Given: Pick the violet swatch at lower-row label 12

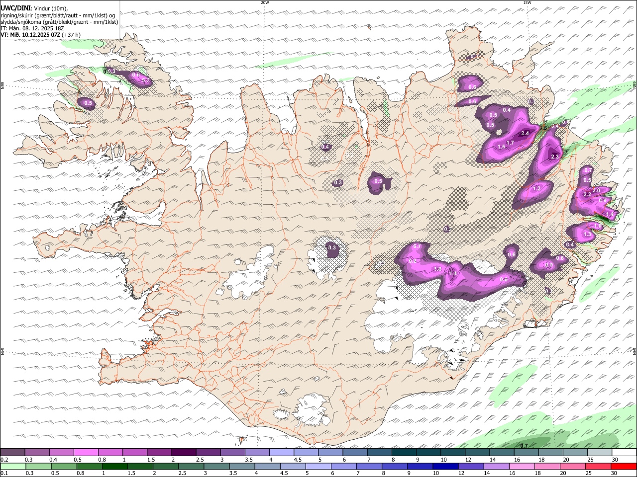Looking at the screenshot, I should click(x=470, y=467).
